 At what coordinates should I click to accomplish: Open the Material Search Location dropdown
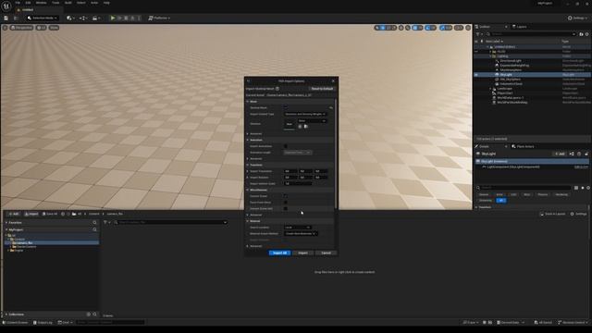point(298,228)
